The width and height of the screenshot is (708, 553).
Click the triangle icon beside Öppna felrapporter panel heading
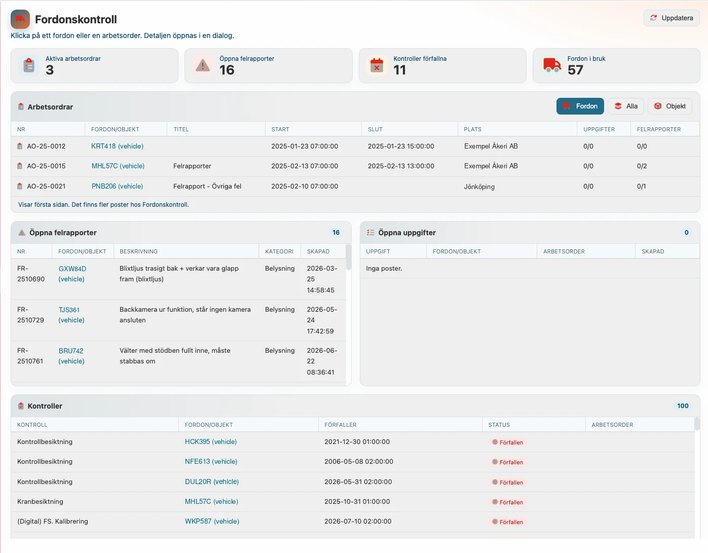click(22, 233)
